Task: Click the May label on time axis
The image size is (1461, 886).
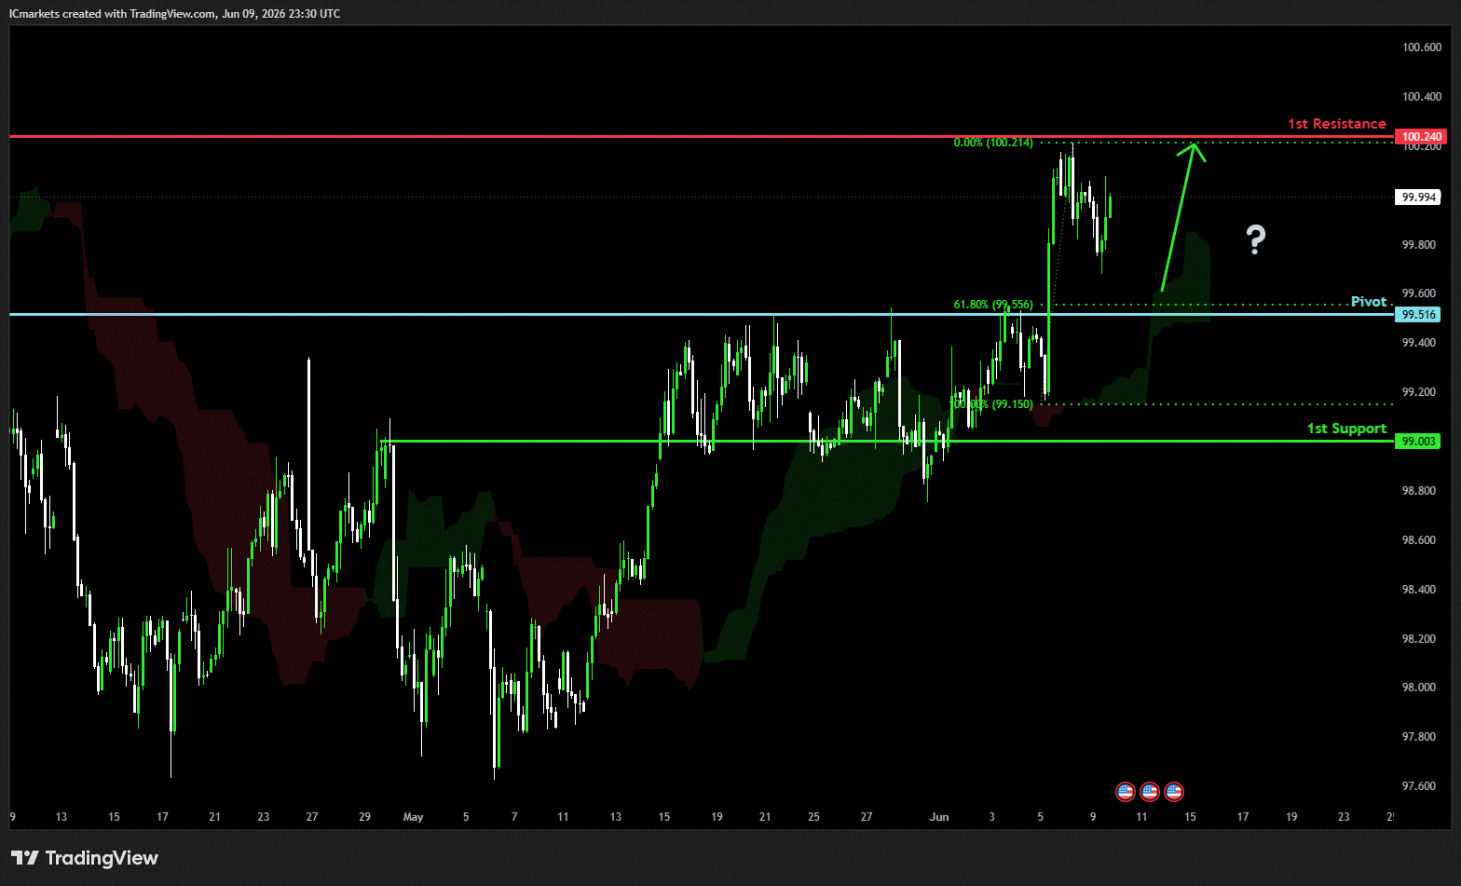Action: pyautogui.click(x=413, y=817)
